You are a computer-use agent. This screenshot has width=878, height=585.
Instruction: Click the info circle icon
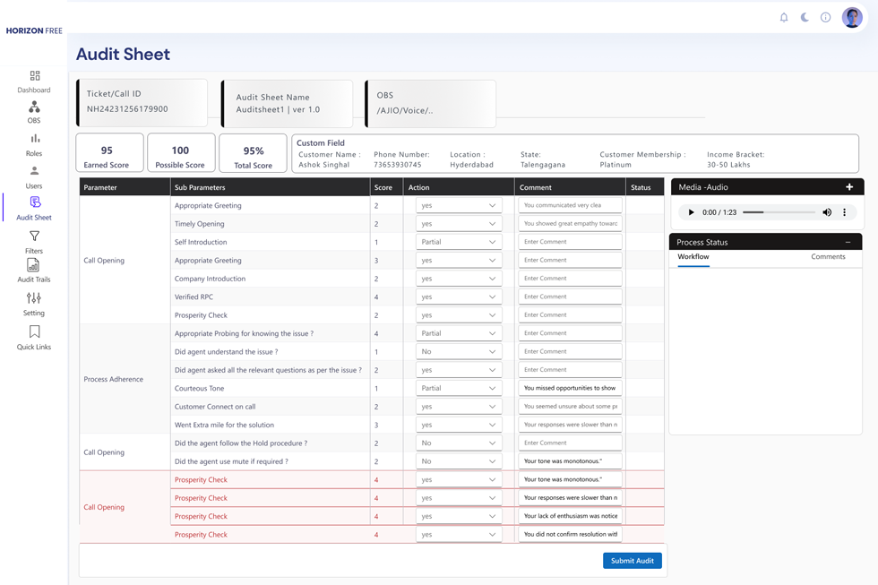click(825, 17)
